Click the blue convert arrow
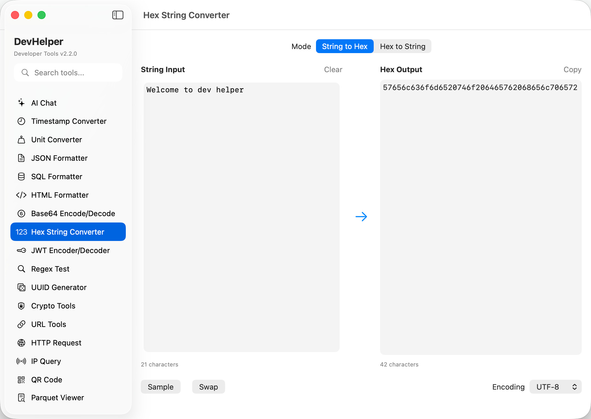Screen dimensions: 591x419 pos(361,217)
